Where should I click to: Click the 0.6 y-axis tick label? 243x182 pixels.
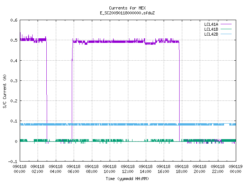point(14,20)
